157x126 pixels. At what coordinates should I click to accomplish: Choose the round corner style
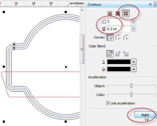118,37
